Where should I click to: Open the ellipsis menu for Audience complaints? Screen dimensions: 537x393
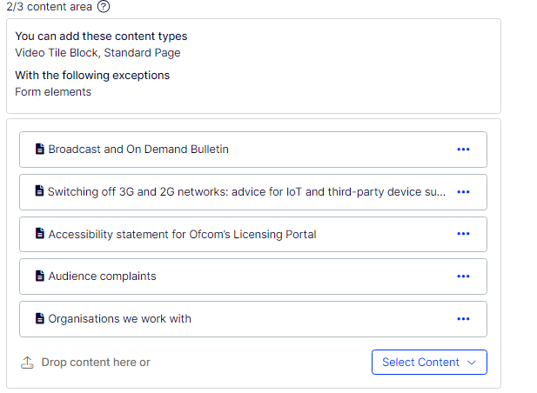(x=463, y=276)
